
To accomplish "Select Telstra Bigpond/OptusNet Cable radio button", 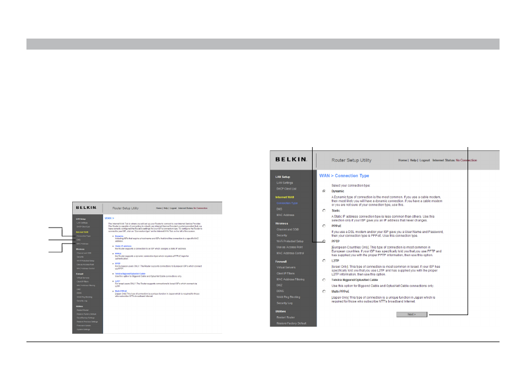I will (x=324, y=280).
